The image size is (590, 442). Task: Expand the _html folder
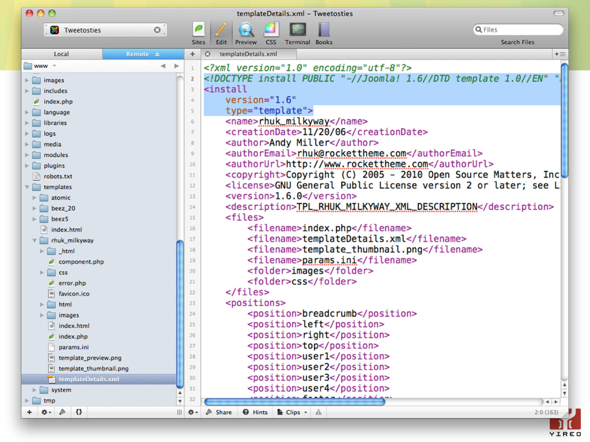coord(42,251)
